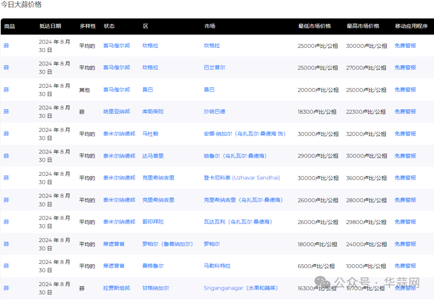Open the 哈鲁尔 market link

(235, 156)
